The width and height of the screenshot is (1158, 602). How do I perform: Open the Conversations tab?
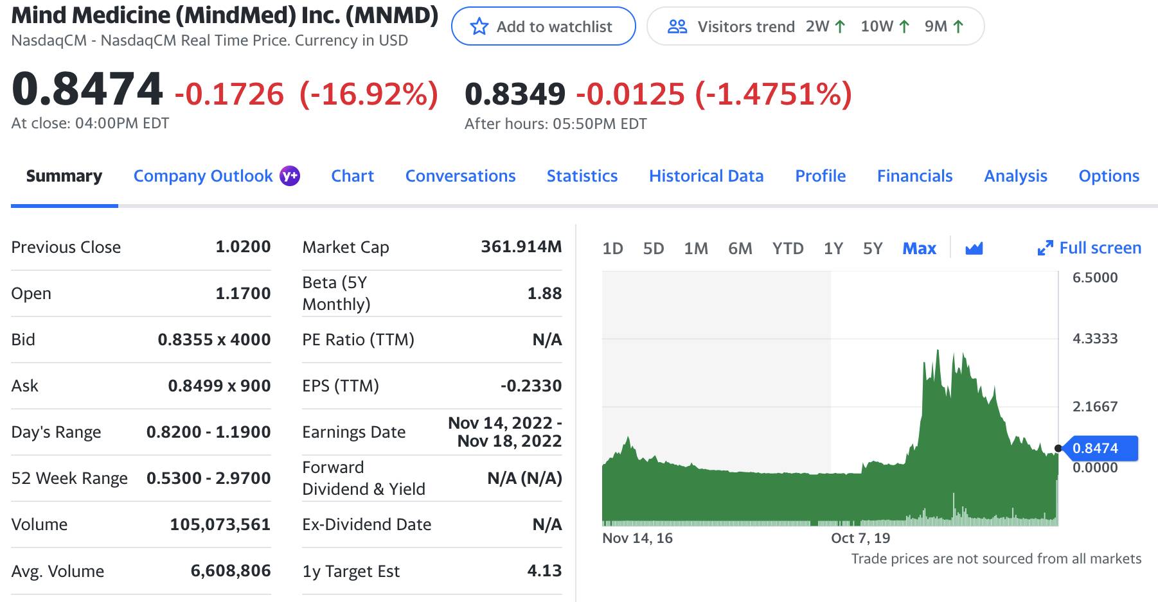(460, 176)
